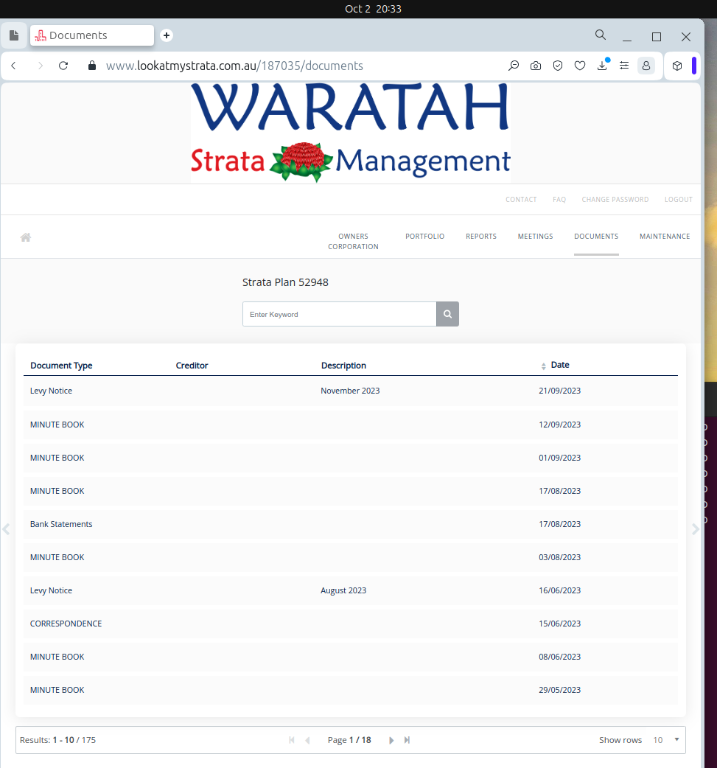Open the shield privacy protection icon

point(558,66)
